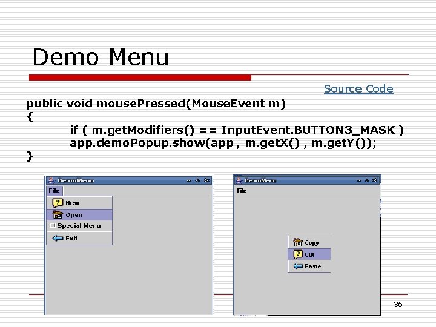Choose Paste in the popup menu

(309, 266)
